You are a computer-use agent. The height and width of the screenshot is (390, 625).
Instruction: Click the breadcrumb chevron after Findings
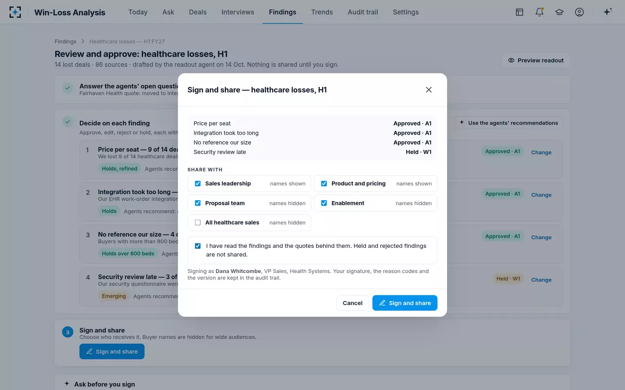tap(83, 41)
